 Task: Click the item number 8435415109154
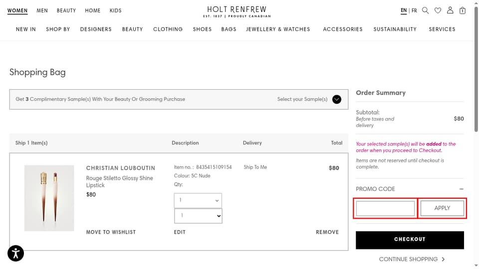coord(214,167)
